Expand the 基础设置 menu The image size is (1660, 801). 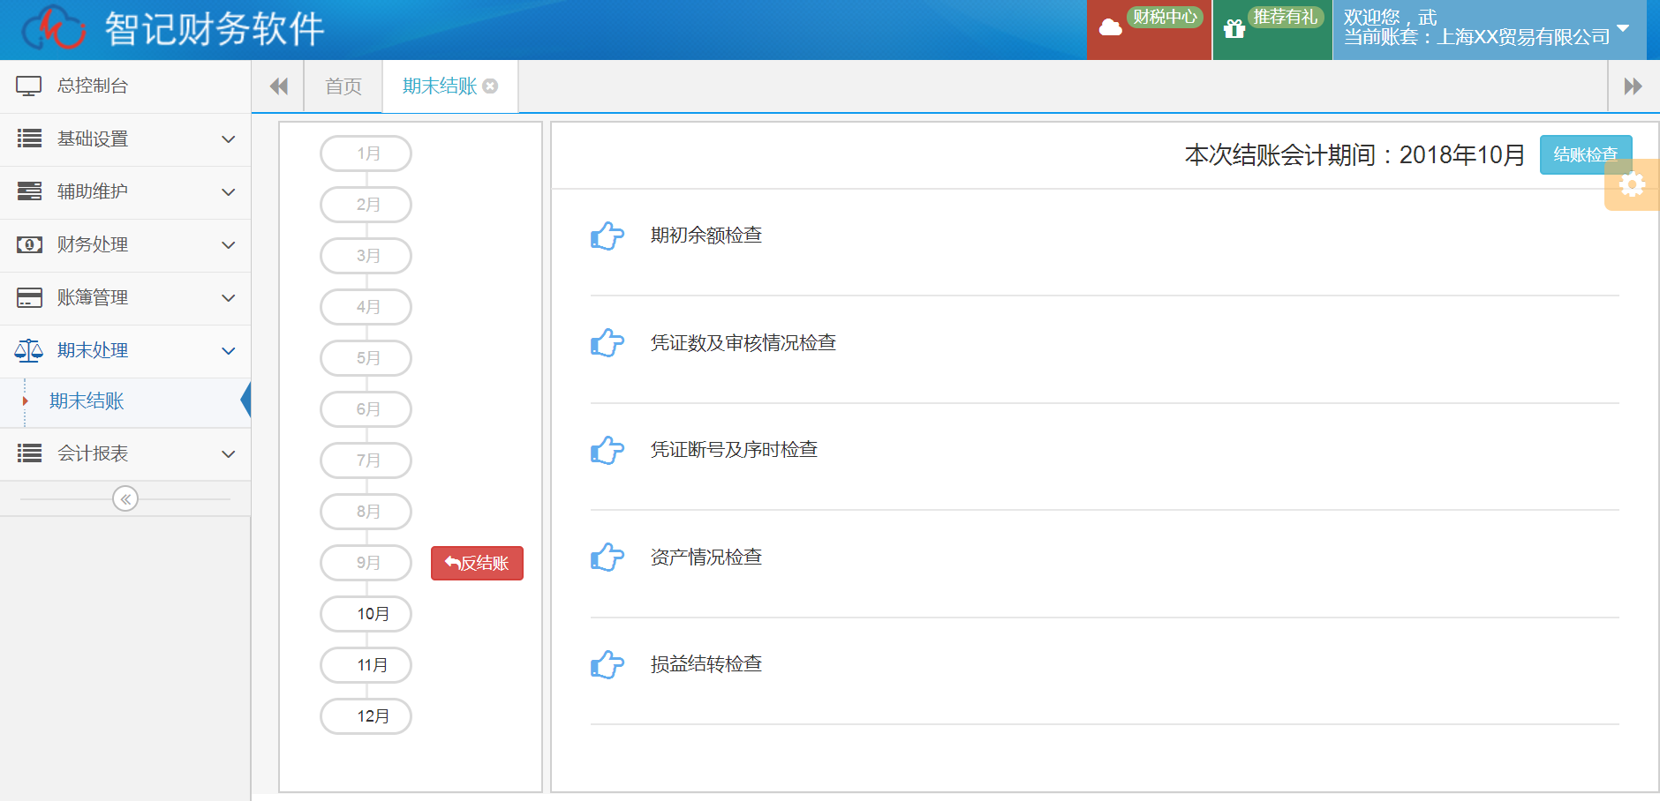(125, 139)
